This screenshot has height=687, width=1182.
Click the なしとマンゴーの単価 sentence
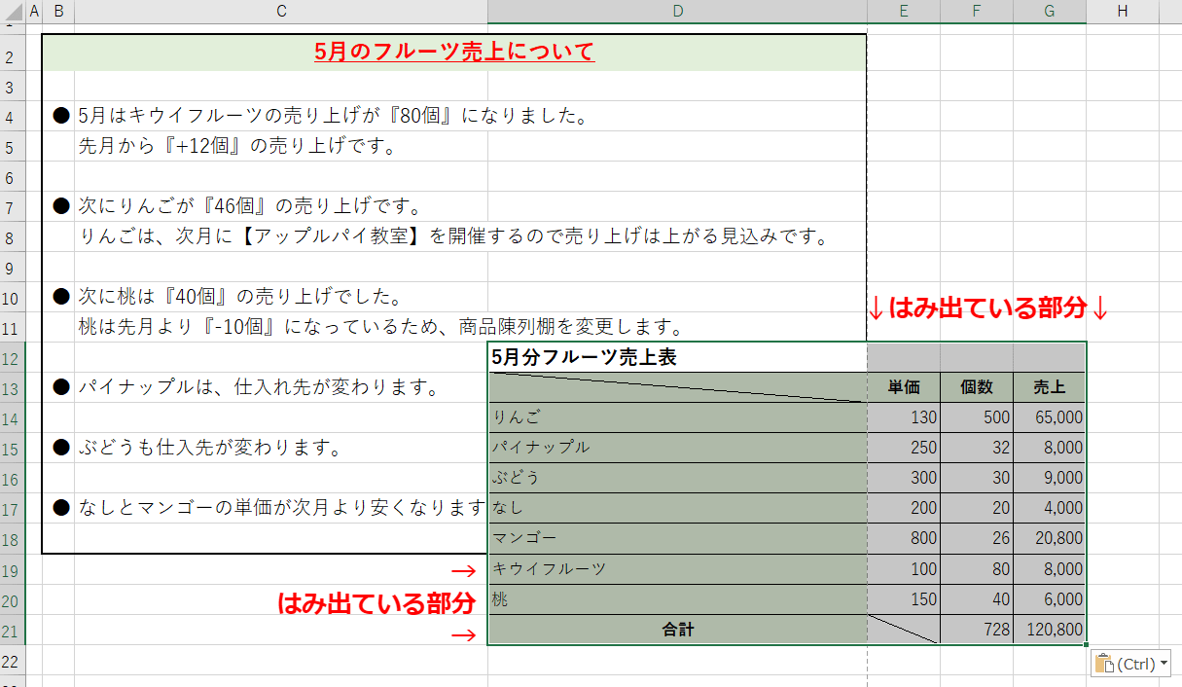click(282, 509)
